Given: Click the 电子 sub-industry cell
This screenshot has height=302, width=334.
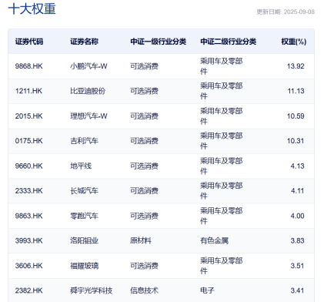Looking at the screenshot, I should (207, 290).
